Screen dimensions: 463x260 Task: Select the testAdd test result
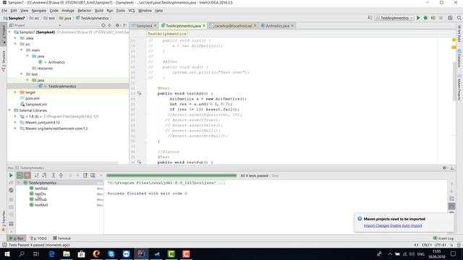41,188
